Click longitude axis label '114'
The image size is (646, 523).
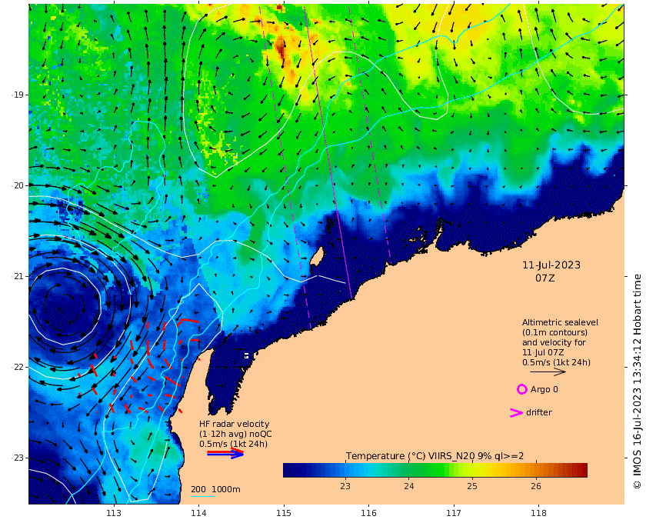pyautogui.click(x=198, y=513)
